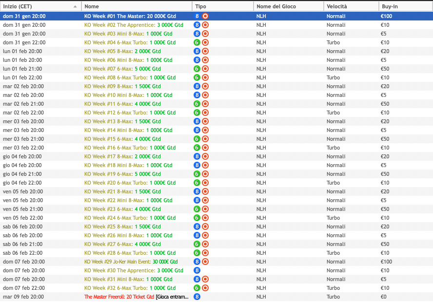Click knockout icon in KO Week #20 row
The height and width of the screenshot is (302, 433).
click(205, 183)
